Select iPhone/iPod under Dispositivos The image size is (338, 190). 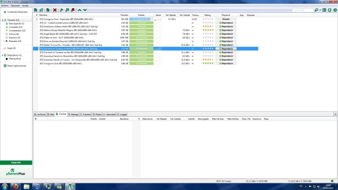[x=15, y=59]
